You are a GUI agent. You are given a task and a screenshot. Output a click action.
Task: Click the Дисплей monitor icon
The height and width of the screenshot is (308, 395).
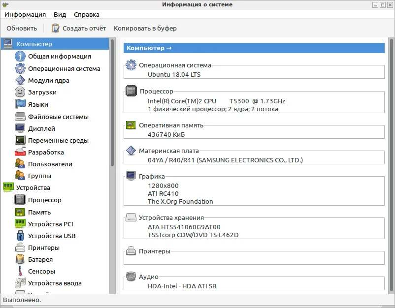[x=20, y=128]
